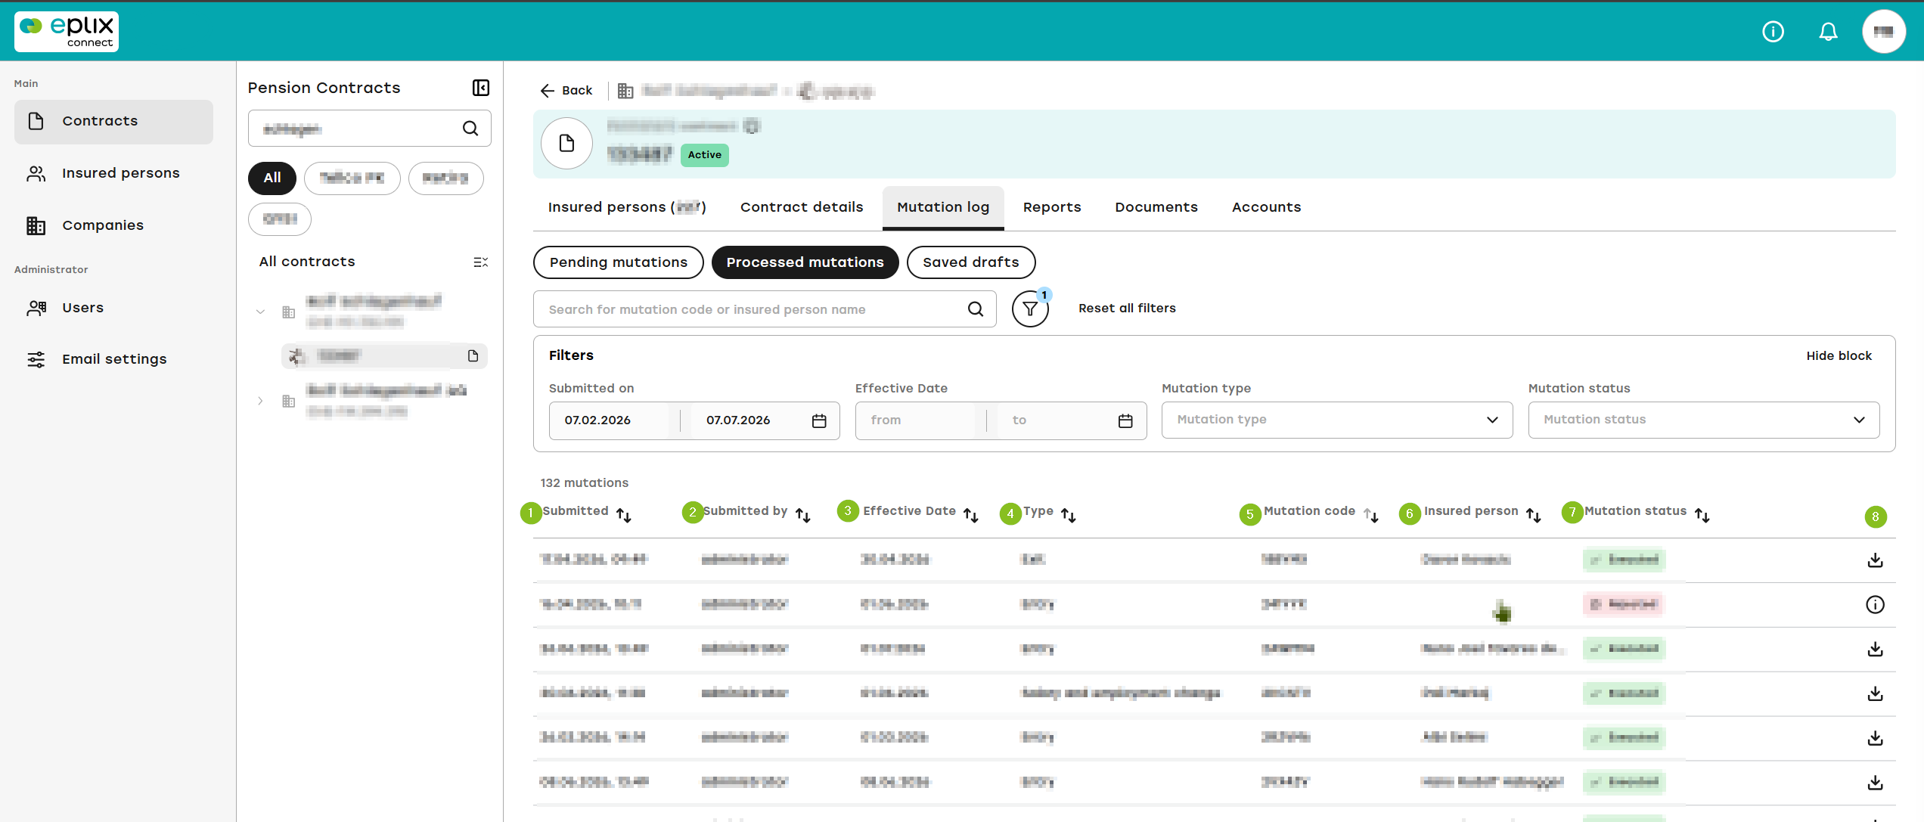Screen dimensions: 1924x822
Task: Switch to the Reports tab
Action: click(1052, 207)
